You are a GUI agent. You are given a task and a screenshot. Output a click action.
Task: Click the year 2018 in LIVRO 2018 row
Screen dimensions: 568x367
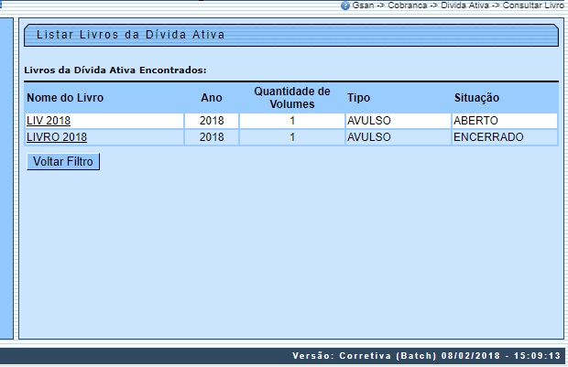tap(212, 137)
